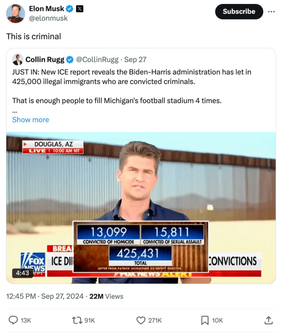Open the @elonmusk handle link

click(48, 18)
